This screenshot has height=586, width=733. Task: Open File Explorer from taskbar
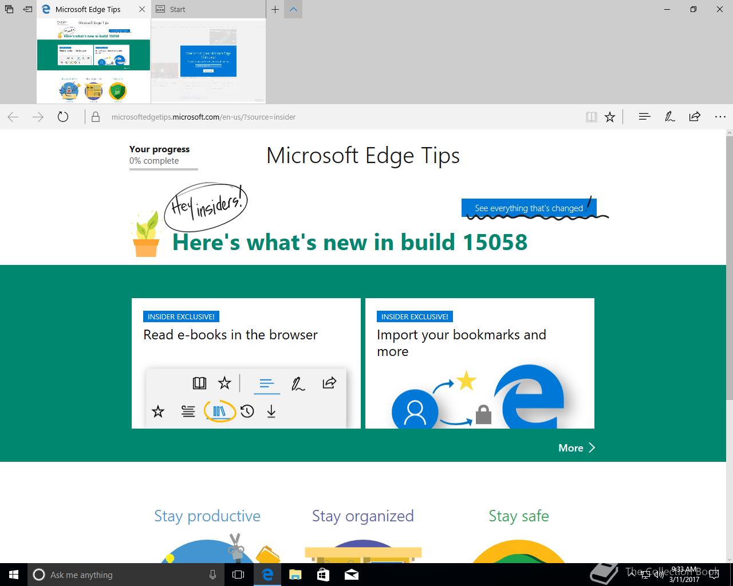(x=295, y=575)
